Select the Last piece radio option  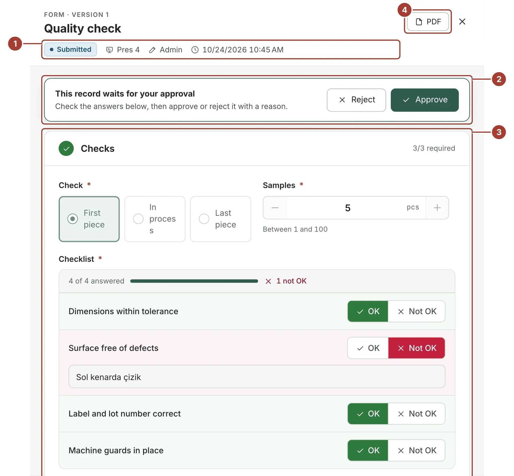(221, 219)
